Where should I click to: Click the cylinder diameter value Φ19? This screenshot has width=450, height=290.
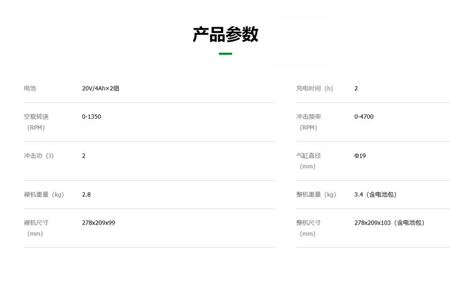tap(360, 156)
